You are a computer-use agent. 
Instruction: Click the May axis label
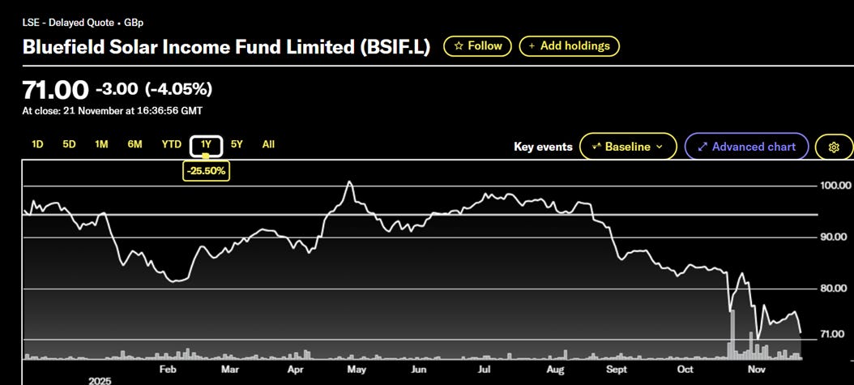[356, 370]
